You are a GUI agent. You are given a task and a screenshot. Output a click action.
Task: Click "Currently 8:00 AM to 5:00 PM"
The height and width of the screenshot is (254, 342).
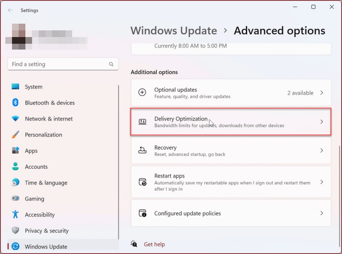click(x=191, y=46)
